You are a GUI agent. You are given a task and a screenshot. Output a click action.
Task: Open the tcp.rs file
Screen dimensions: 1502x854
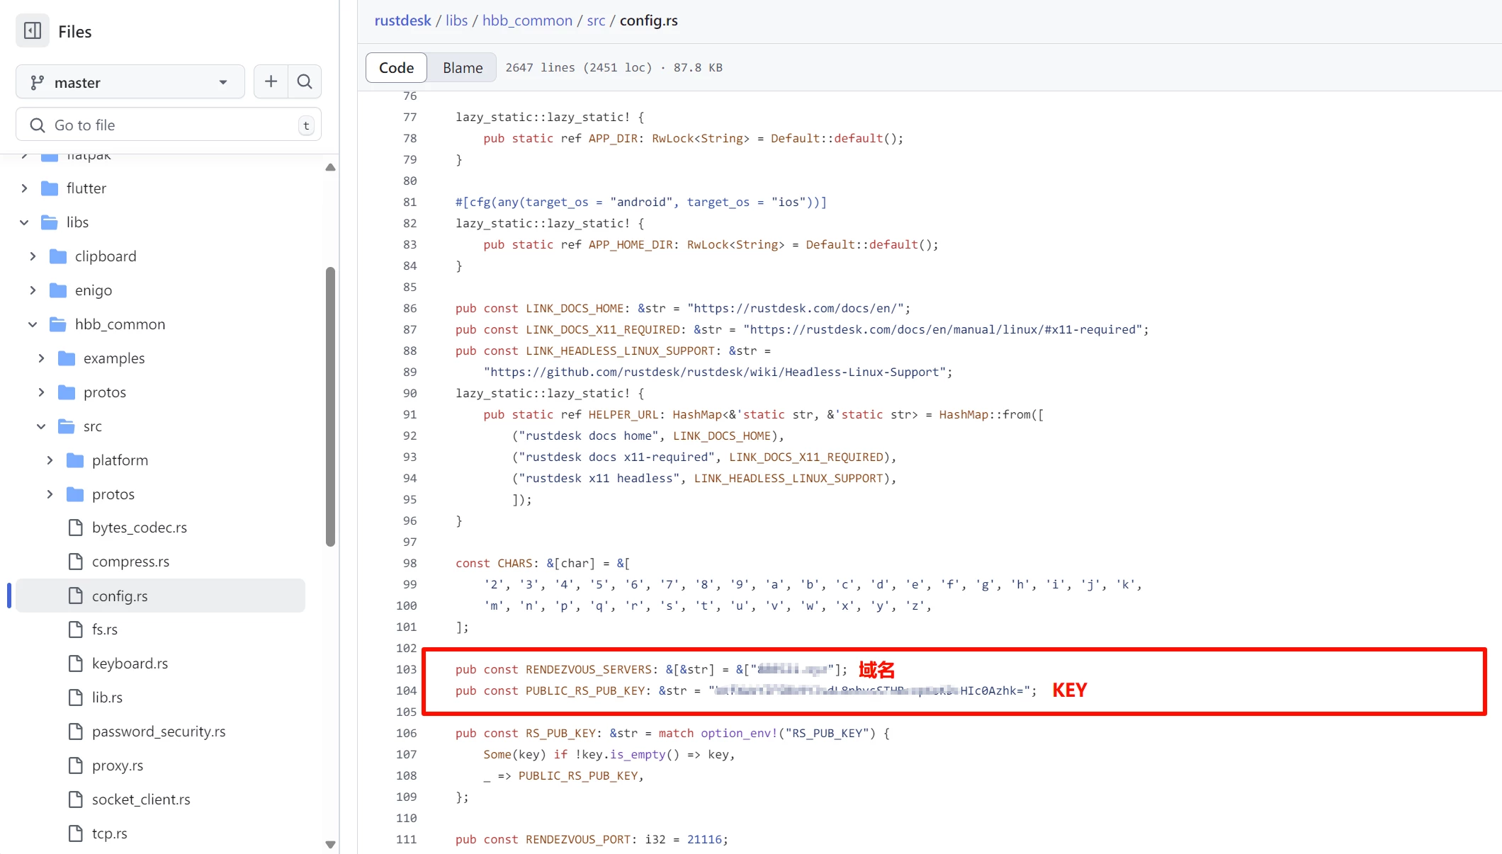pos(109,833)
